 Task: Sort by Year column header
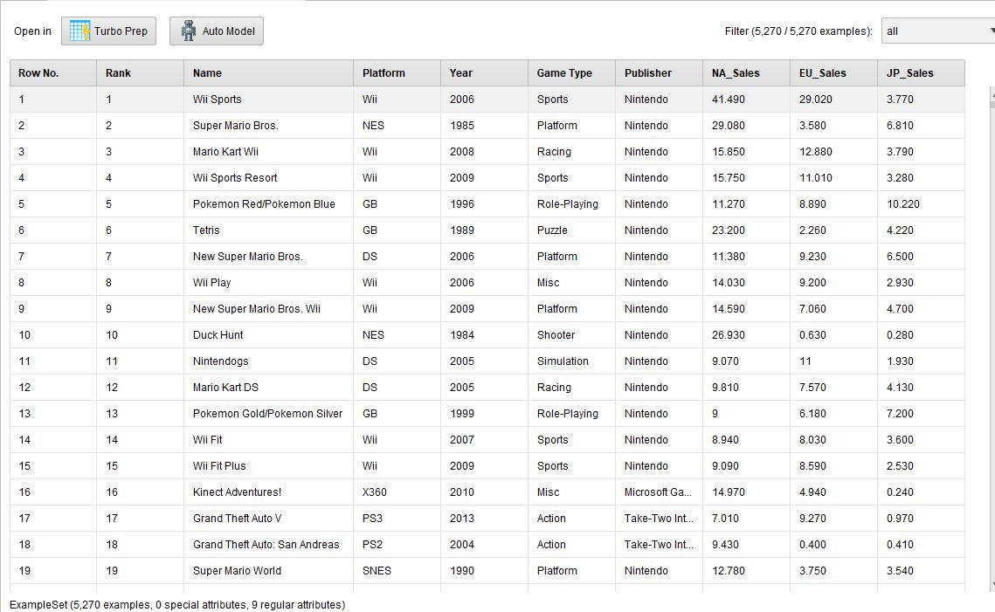[484, 73]
